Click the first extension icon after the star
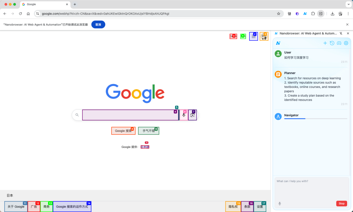 click(x=289, y=14)
